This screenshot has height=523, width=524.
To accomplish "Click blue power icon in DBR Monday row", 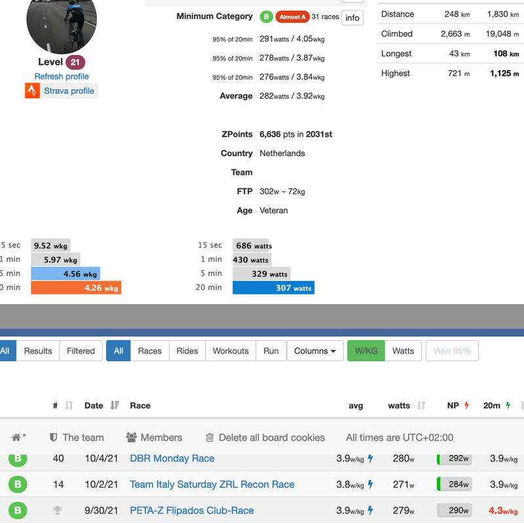I will [x=370, y=459].
